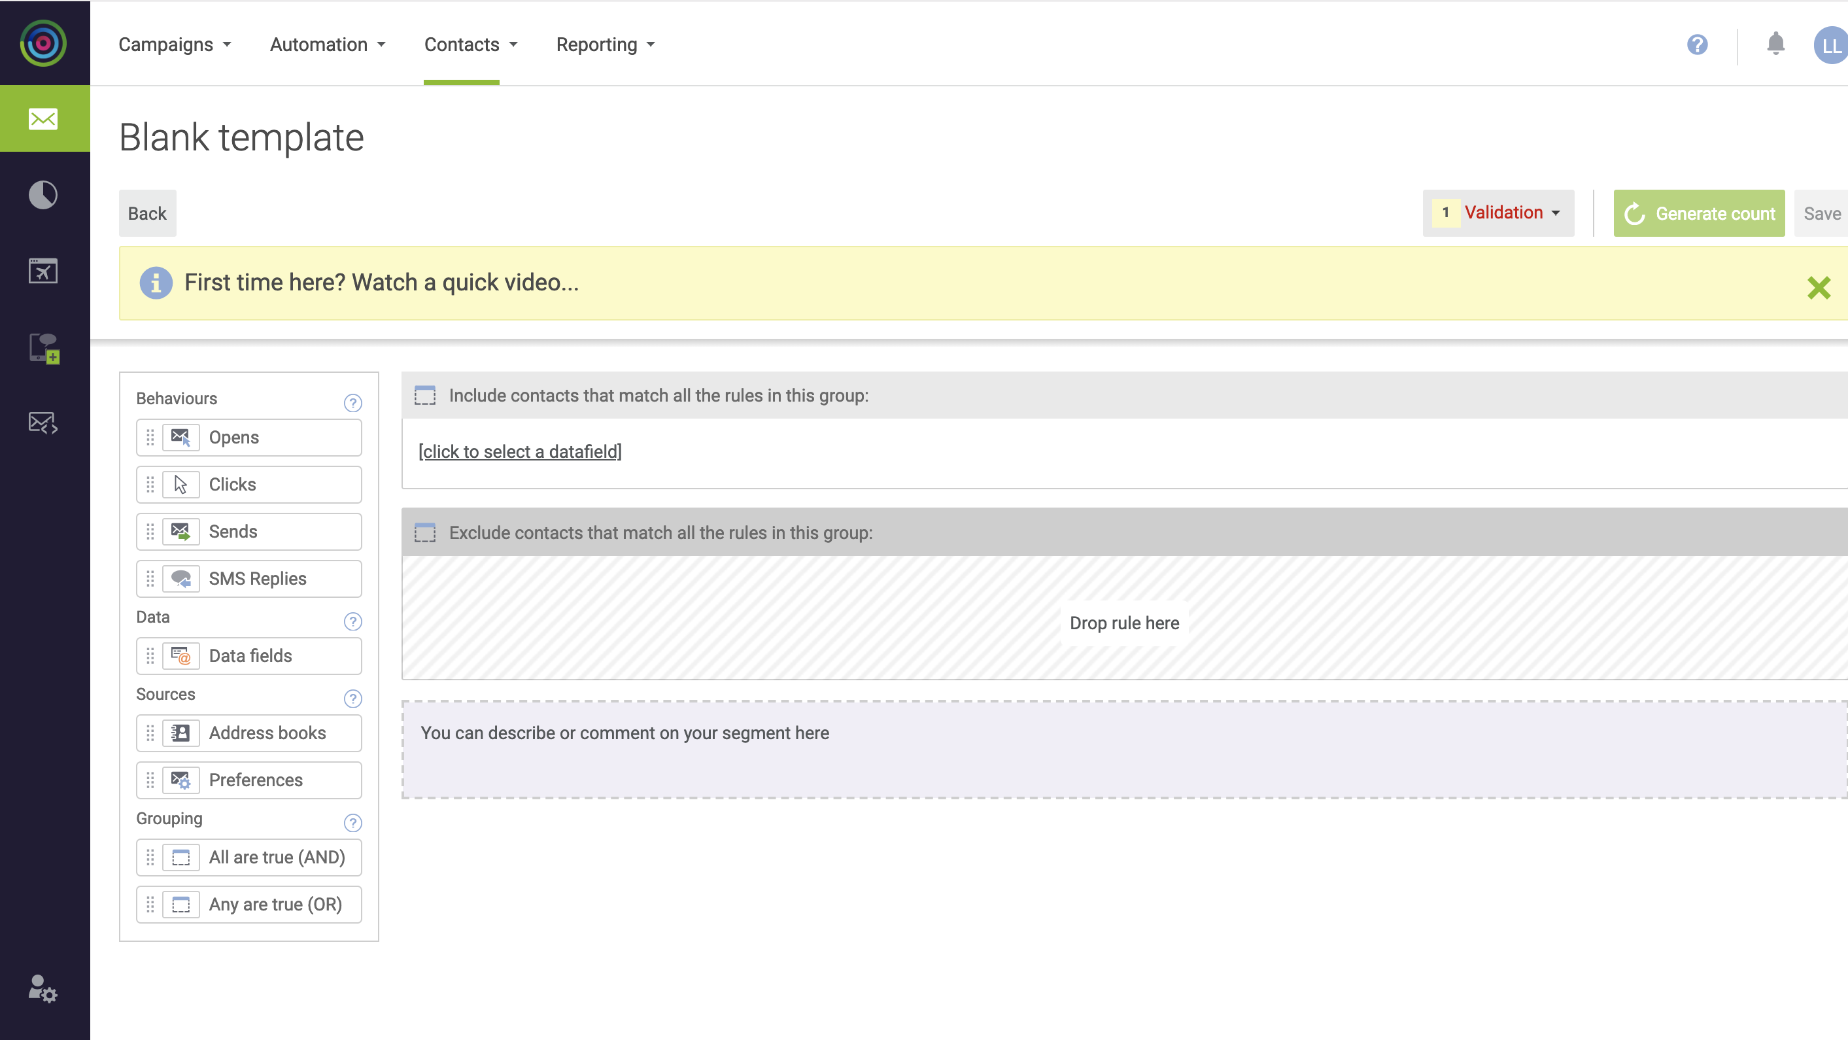Click the Opens behaviour icon
Image resolution: width=1848 pixels, height=1040 pixels.
[182, 437]
